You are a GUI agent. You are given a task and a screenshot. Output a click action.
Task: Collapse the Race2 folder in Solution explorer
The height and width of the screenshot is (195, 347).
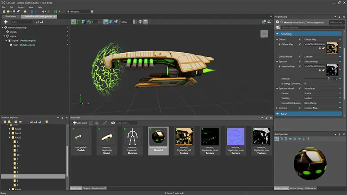coord(9,137)
